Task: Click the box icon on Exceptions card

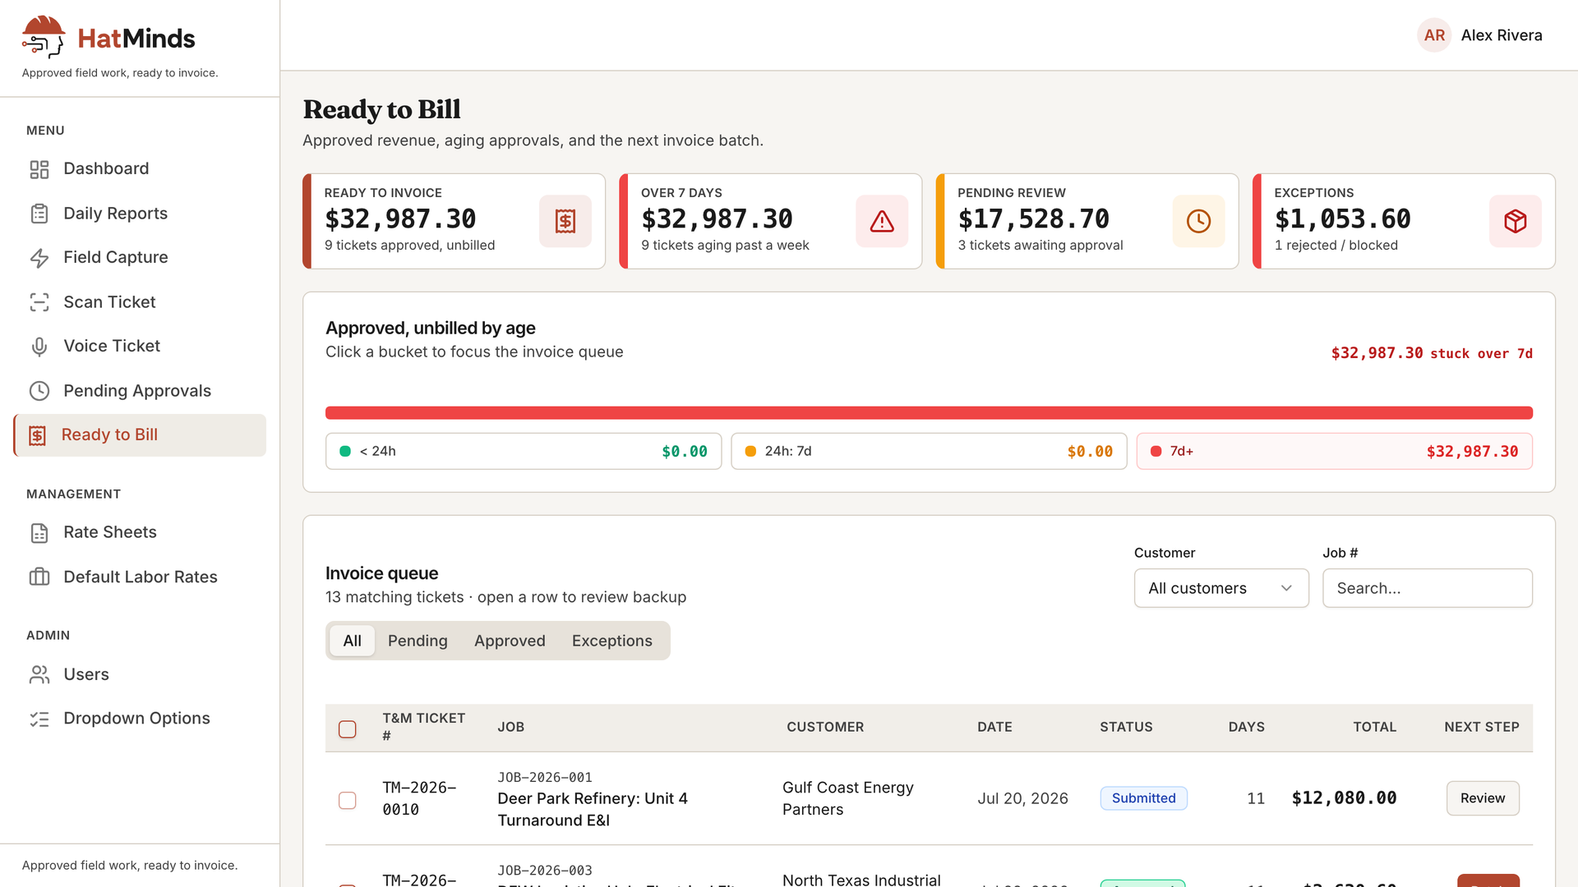Action: [x=1516, y=221]
